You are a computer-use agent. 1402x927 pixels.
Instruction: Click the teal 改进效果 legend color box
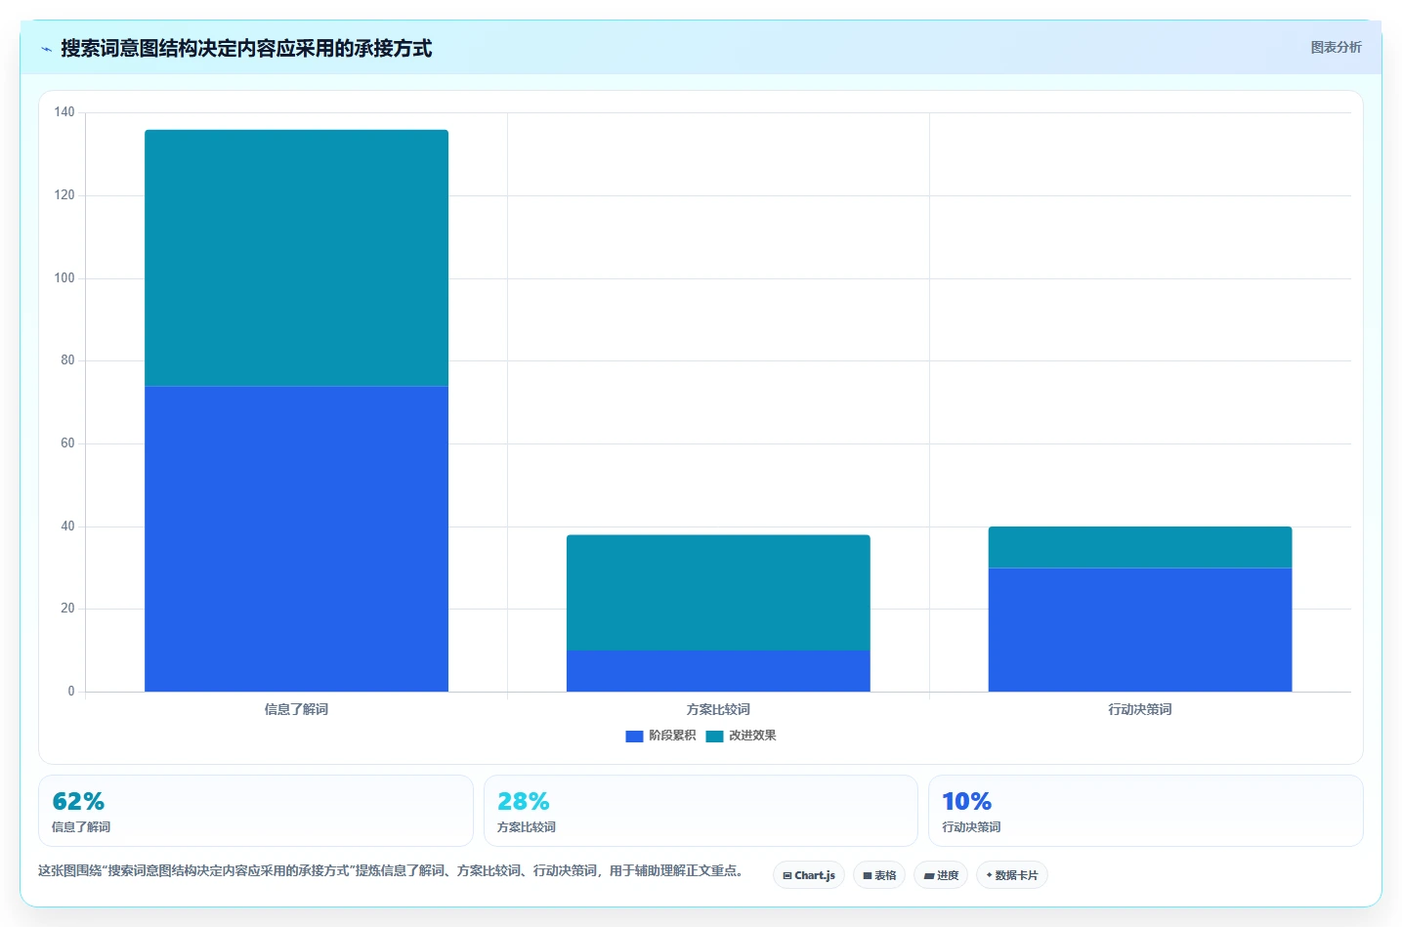[714, 737]
